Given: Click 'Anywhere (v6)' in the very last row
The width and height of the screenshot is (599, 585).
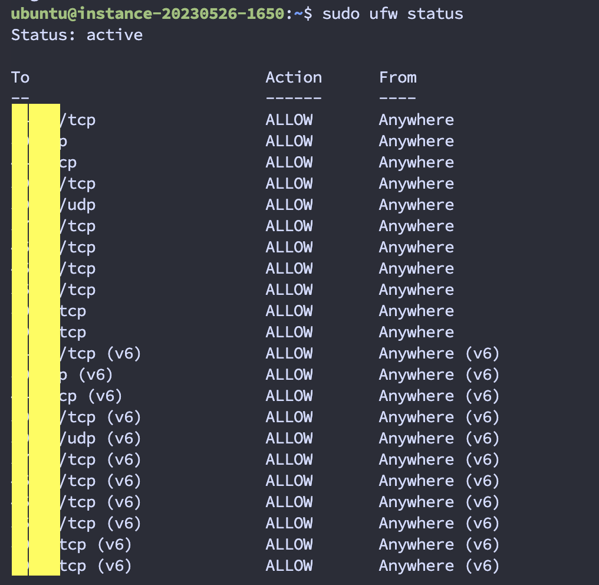Looking at the screenshot, I should pyautogui.click(x=439, y=566).
